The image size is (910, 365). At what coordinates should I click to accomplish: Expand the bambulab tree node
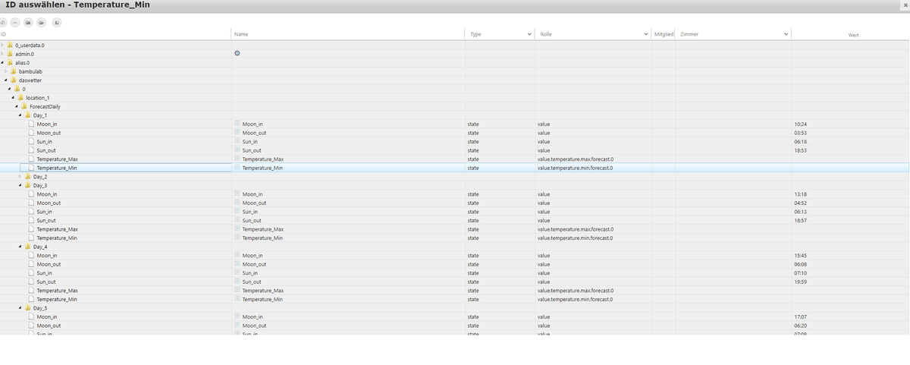(x=5, y=71)
